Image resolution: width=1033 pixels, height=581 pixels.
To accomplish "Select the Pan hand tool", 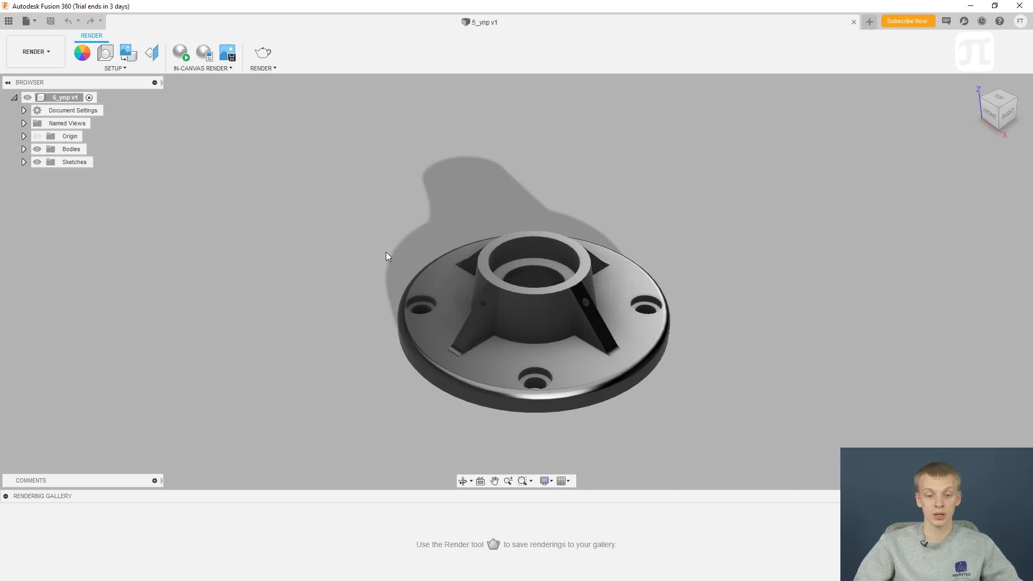I will click(494, 481).
